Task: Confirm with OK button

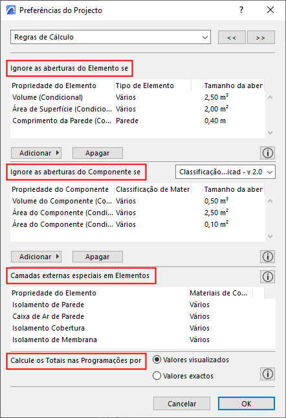Action: [247, 404]
